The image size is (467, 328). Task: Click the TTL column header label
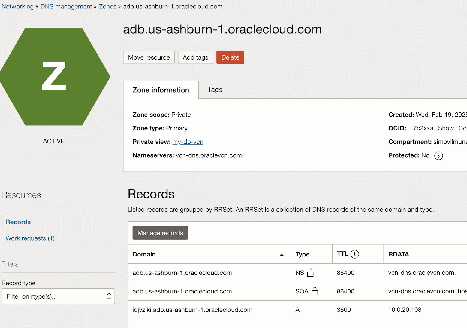(342, 254)
